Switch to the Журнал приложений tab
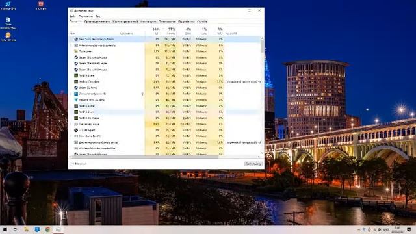 125,21
